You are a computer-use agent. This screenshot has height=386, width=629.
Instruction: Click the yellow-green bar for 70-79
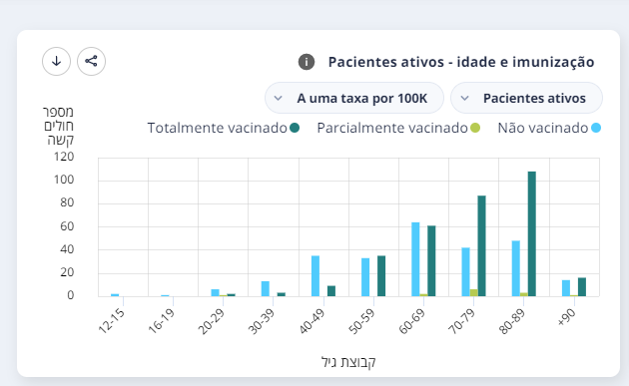click(x=474, y=293)
